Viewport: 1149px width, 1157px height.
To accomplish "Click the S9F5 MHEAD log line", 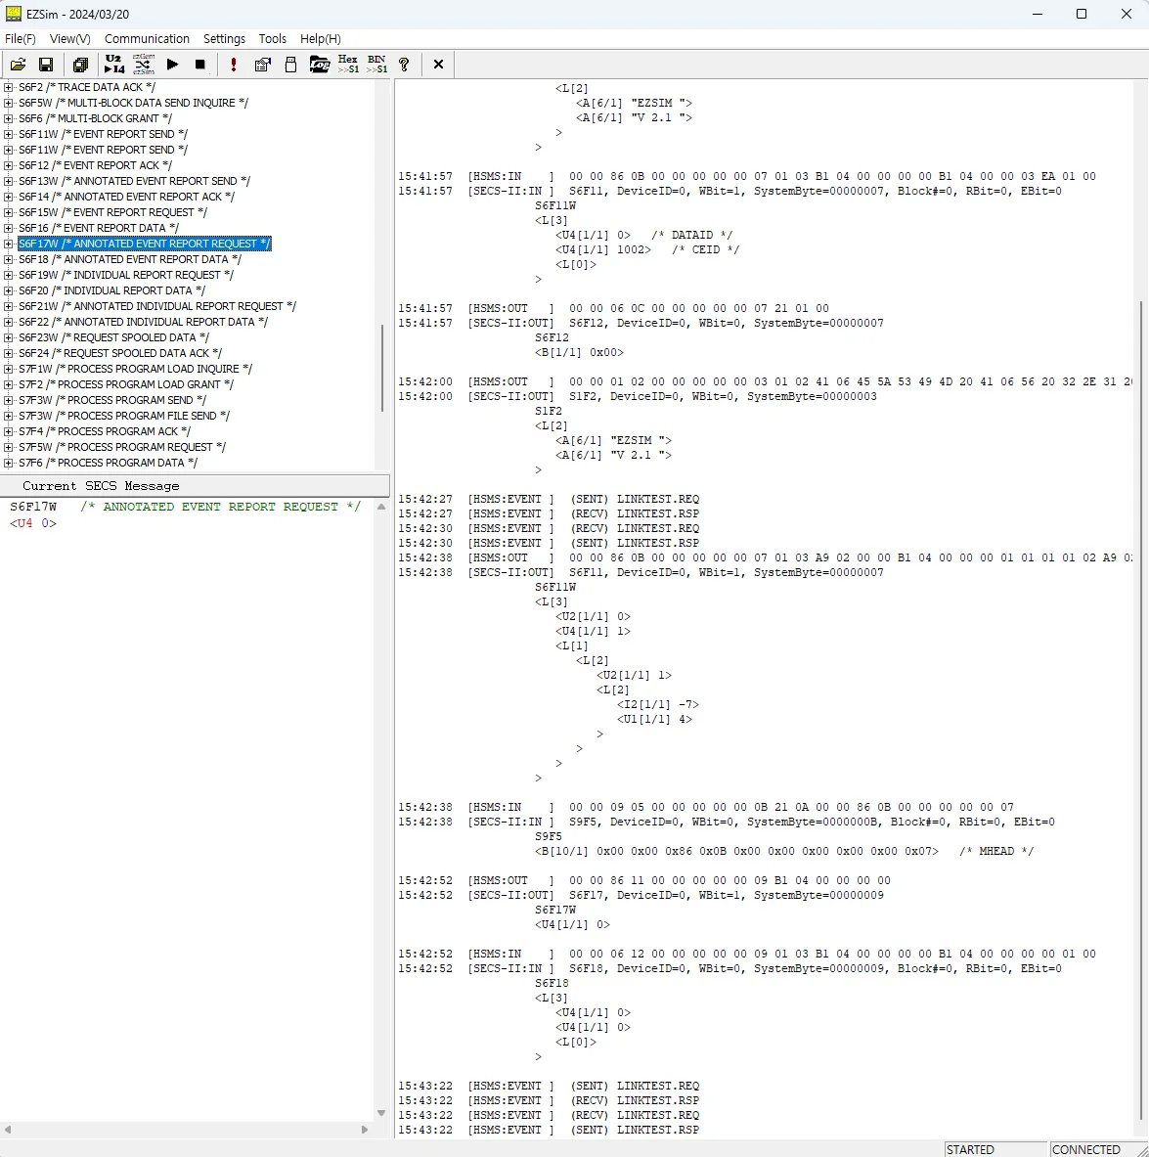I will [783, 851].
